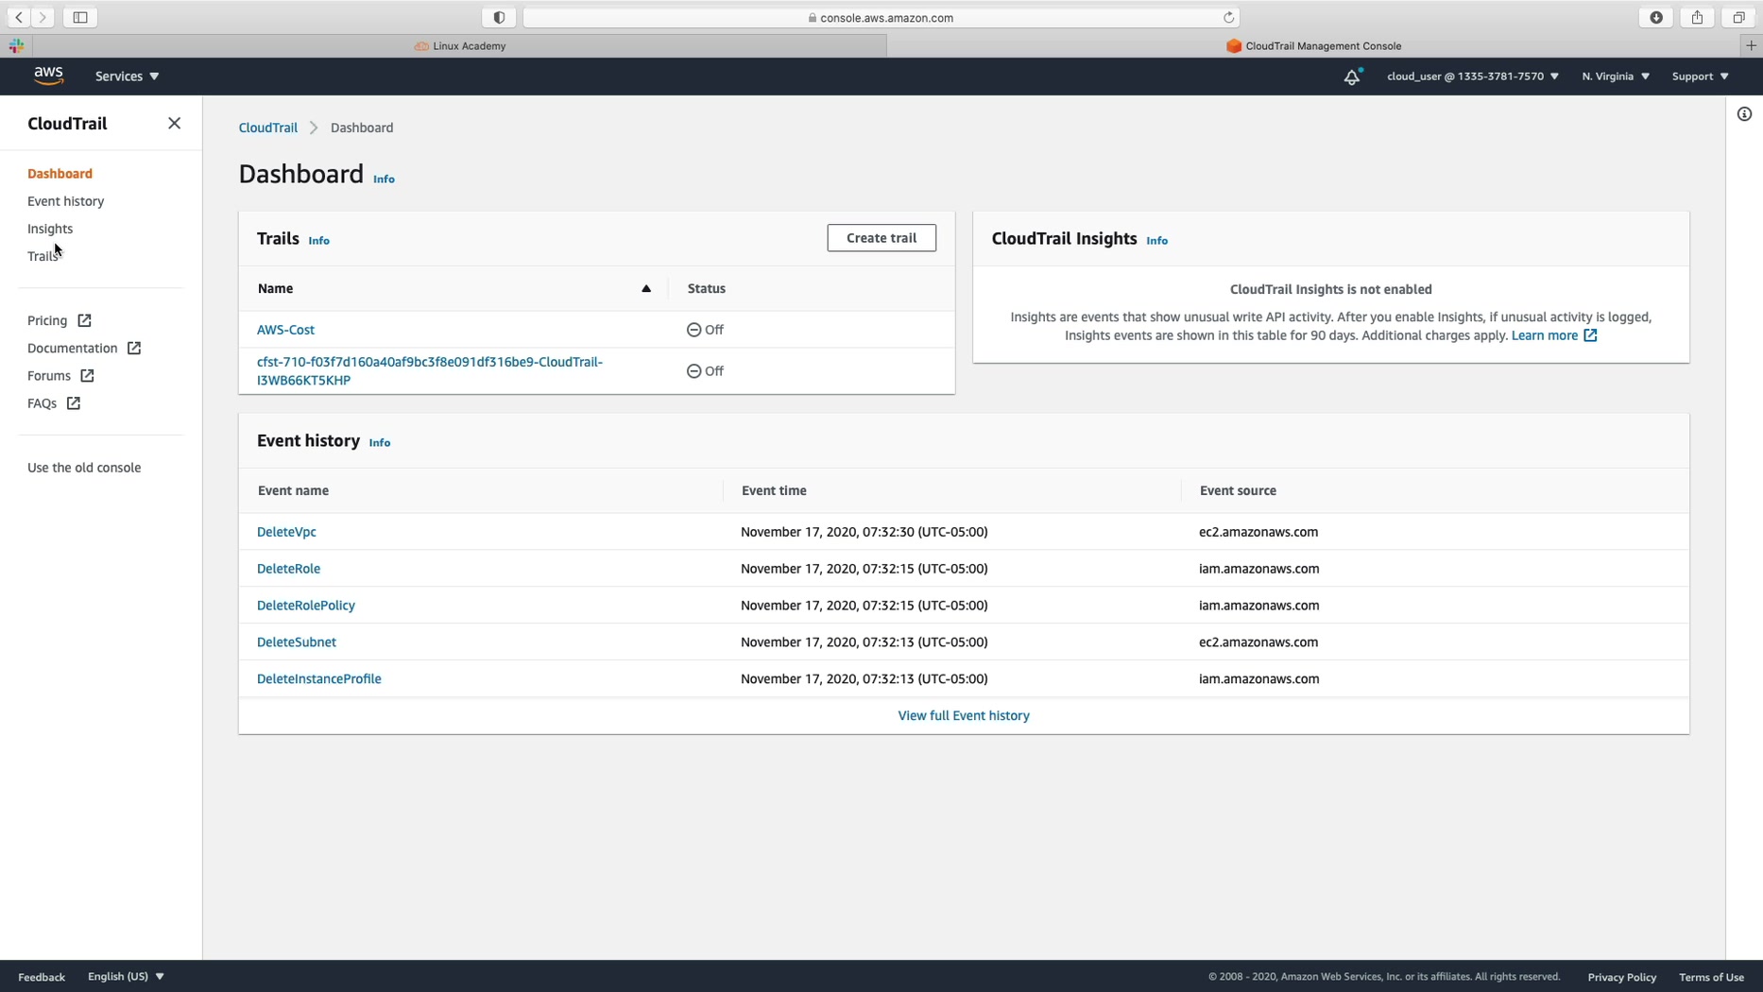Add a new browser tab with plus icon
Screen dimensions: 1763x992
[x=1751, y=45]
